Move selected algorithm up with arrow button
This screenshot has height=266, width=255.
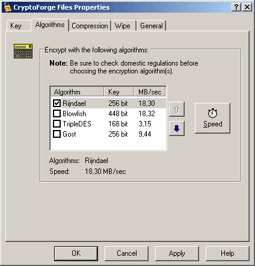coord(177,110)
